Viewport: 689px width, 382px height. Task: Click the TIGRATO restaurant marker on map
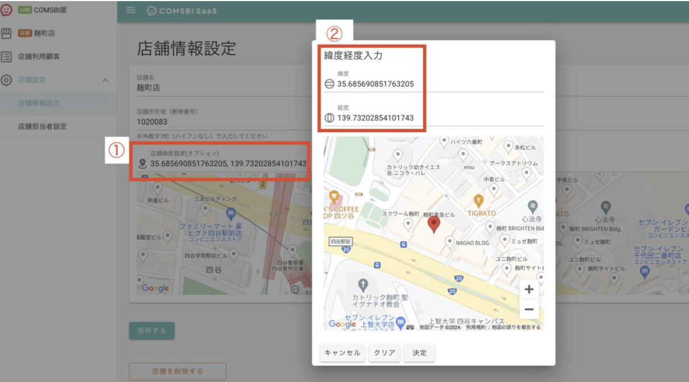[478, 201]
